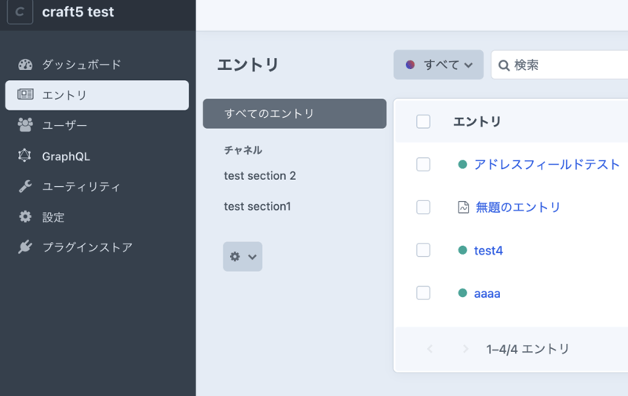
Task: Click the Dashboard gauge icon
Action: (x=25, y=64)
